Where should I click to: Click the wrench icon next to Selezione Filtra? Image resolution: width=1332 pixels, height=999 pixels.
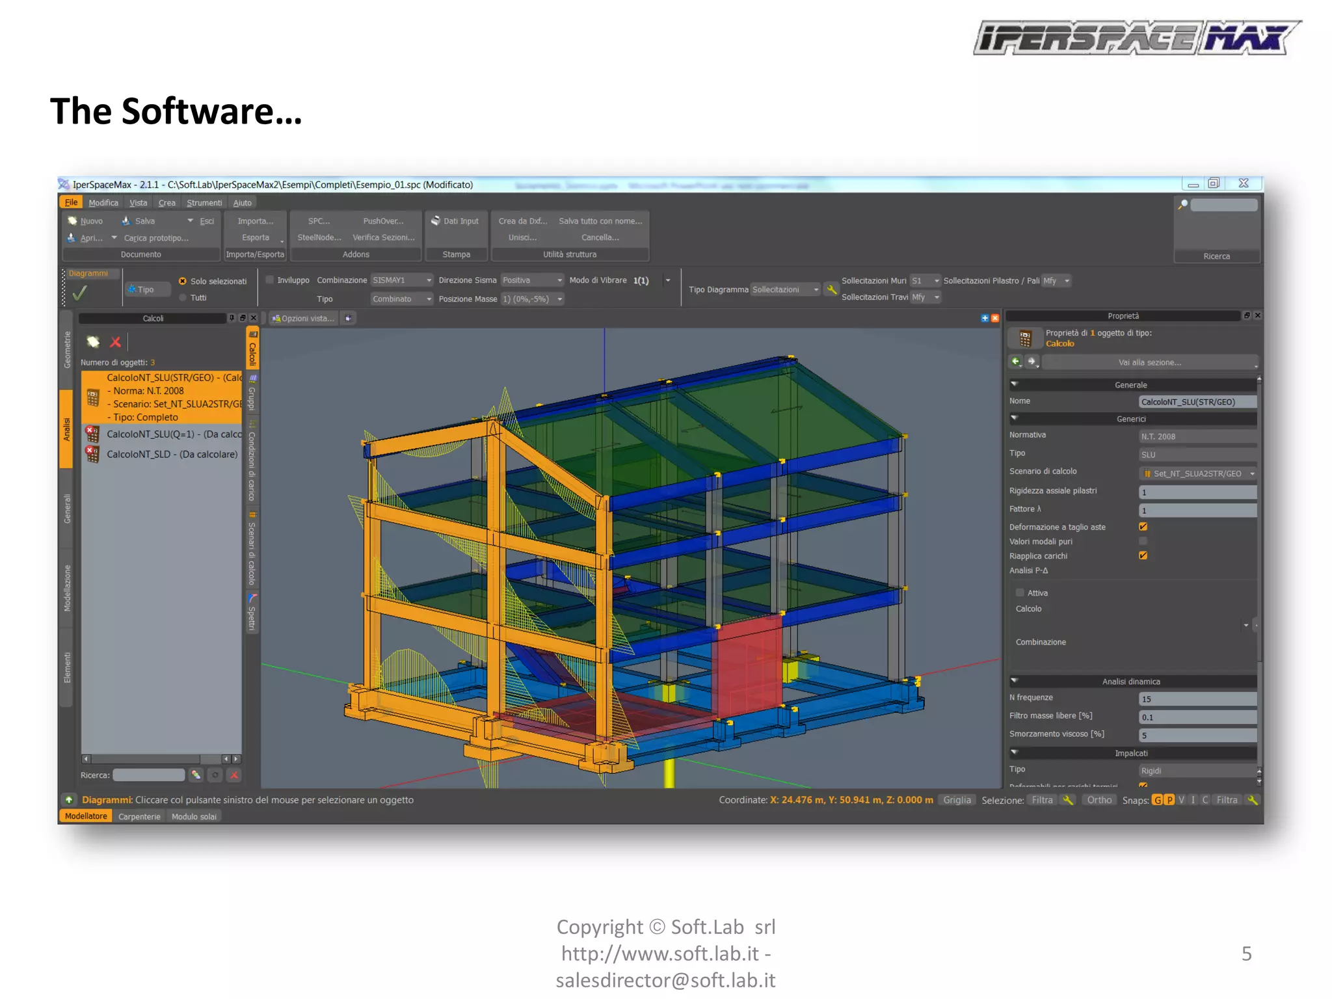(x=1067, y=800)
